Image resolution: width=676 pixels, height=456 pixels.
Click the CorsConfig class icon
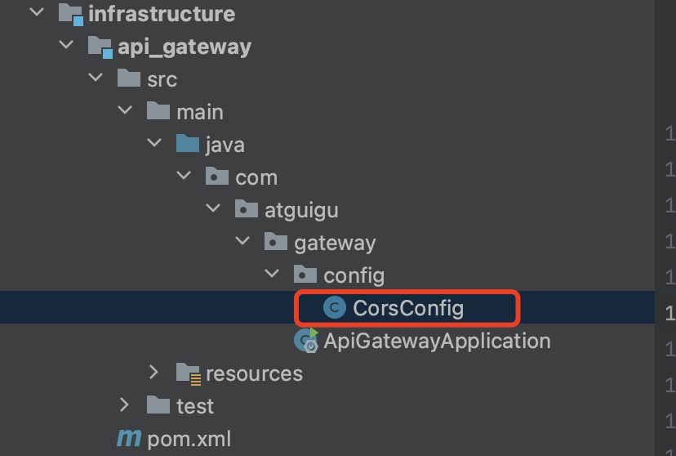coord(334,308)
